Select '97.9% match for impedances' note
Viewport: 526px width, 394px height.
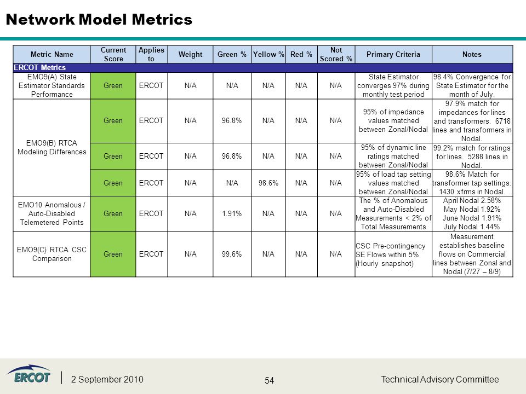pos(472,120)
